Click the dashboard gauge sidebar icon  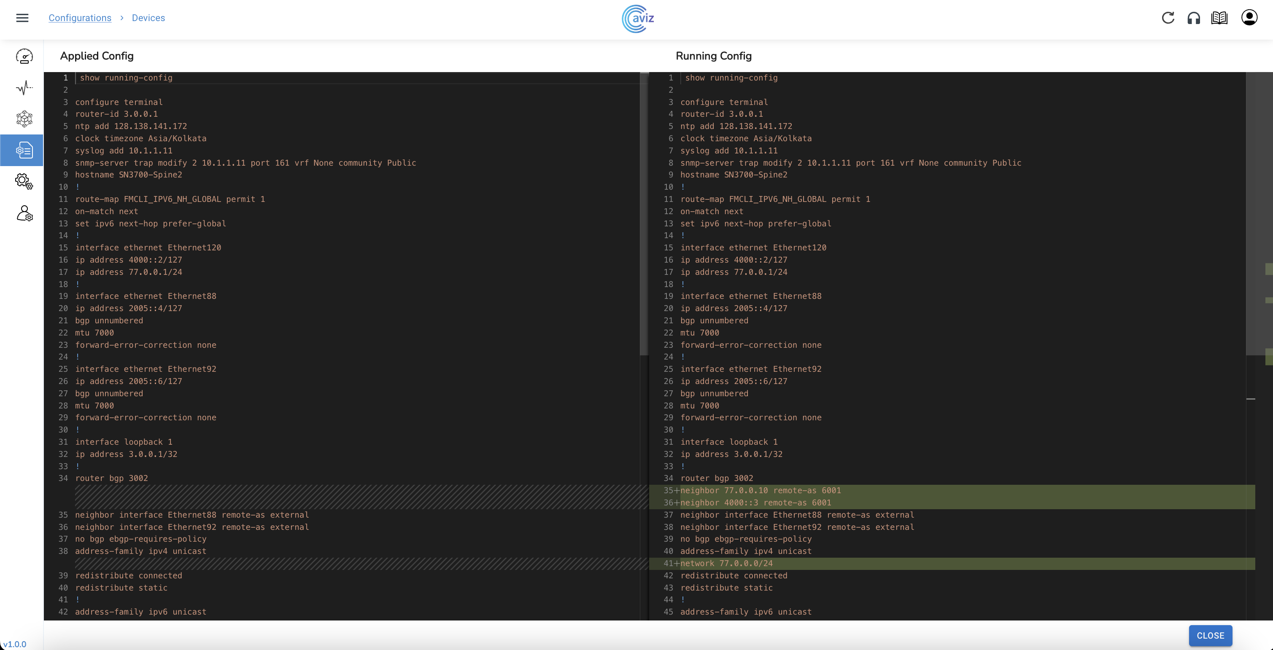[x=24, y=56]
